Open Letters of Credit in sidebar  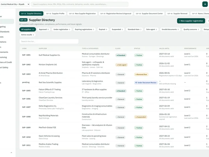[6, 62]
